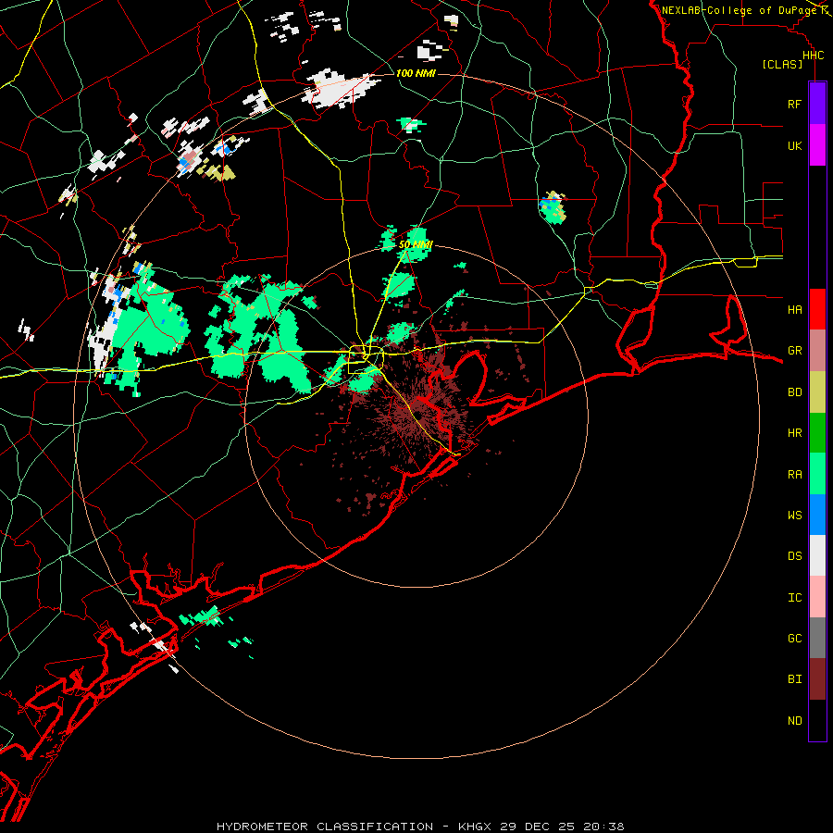This screenshot has width=833, height=833.
Task: Click the ND legend label
Action: click(x=794, y=721)
